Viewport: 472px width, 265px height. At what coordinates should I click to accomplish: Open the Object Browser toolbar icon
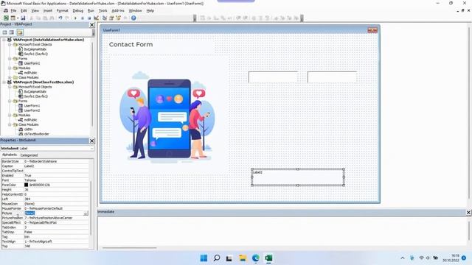click(118, 18)
